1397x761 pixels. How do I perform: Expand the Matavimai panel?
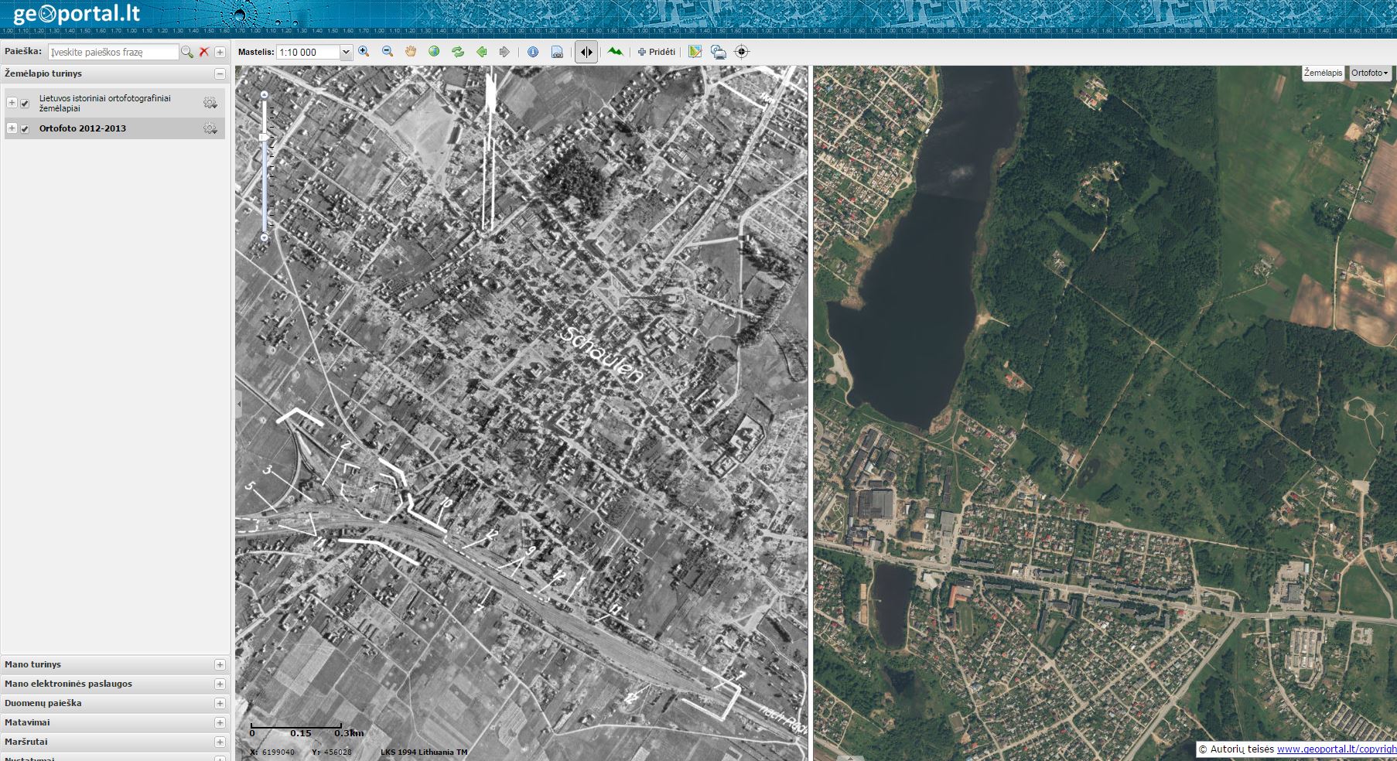[x=220, y=722]
